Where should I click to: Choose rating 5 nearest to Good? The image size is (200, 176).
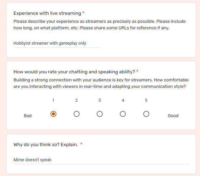tap(146, 114)
